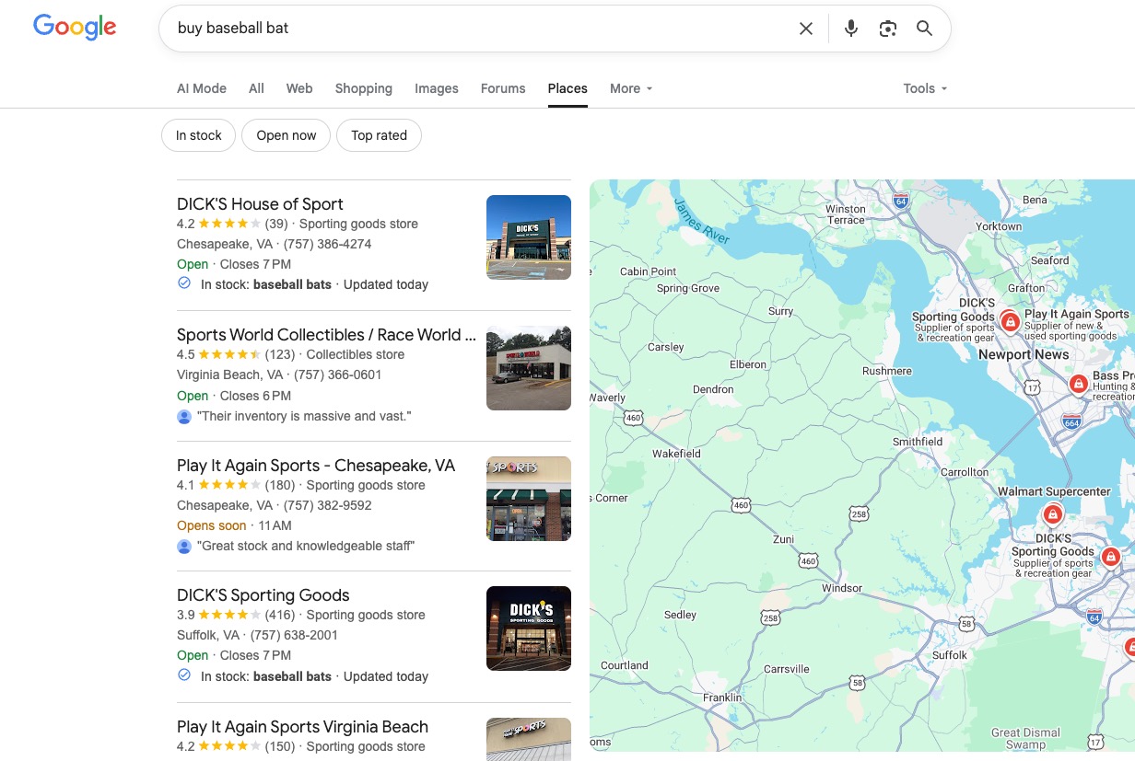The image size is (1135, 761).
Task: Expand the More dropdown menu
Action: point(631,88)
